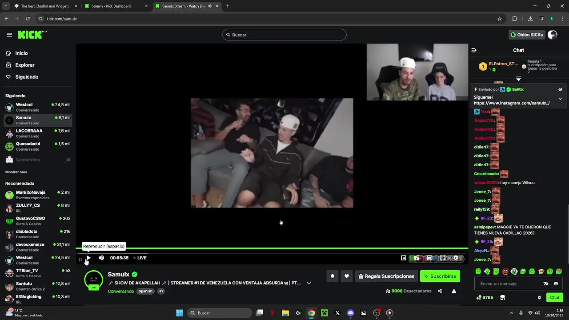
Task: Expand the stream title chevron
Action: click(x=309, y=283)
